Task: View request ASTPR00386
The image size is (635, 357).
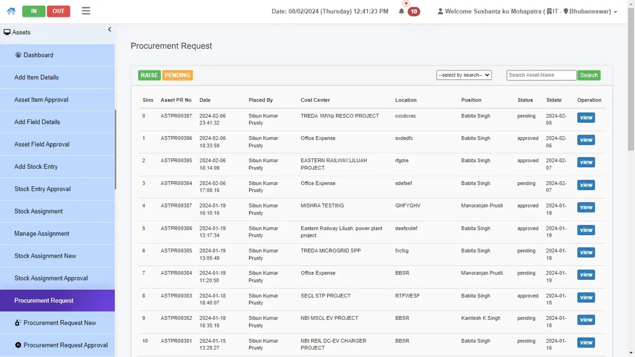Action: [586, 230]
